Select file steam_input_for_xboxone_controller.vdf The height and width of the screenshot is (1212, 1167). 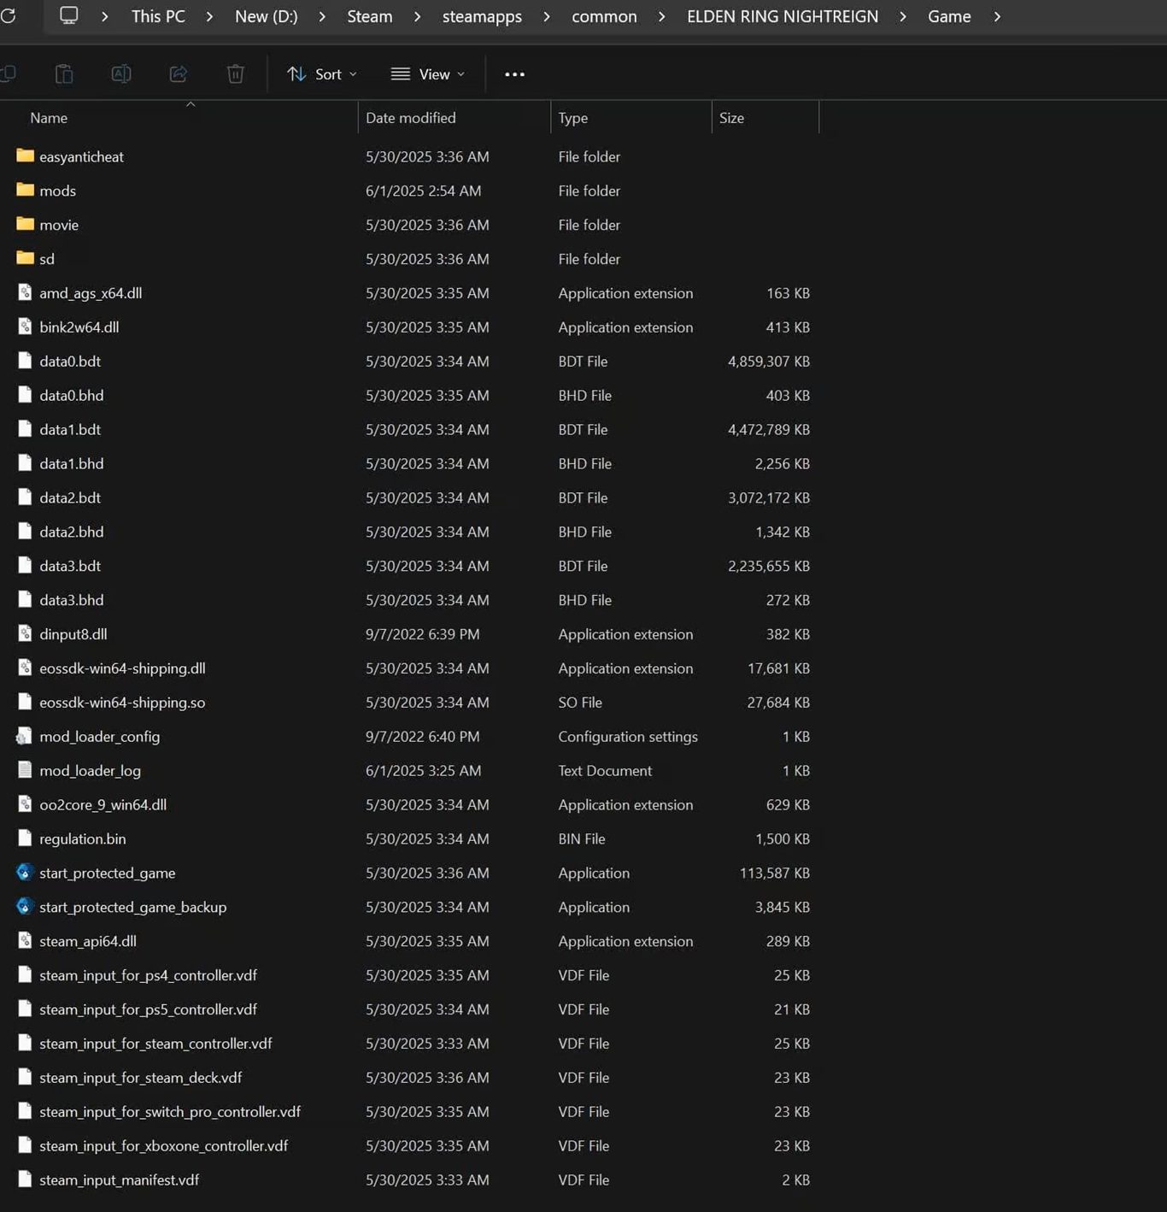point(164,1145)
